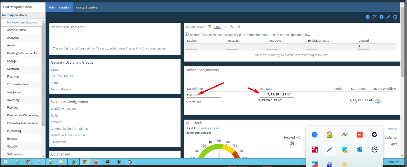407x167 pixels.
Task: Open the Workflow Designer link
Action: click(64, 109)
